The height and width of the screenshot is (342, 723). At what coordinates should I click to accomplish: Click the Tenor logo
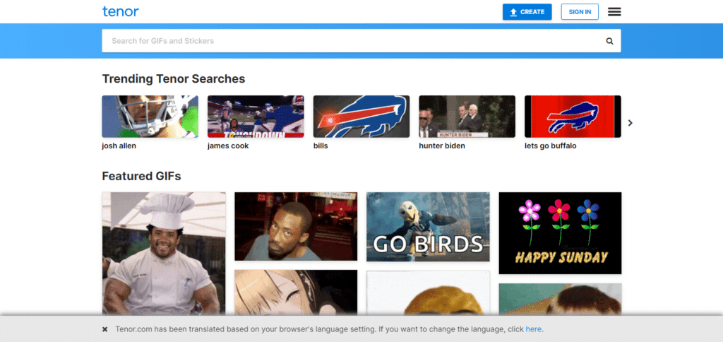point(120,11)
